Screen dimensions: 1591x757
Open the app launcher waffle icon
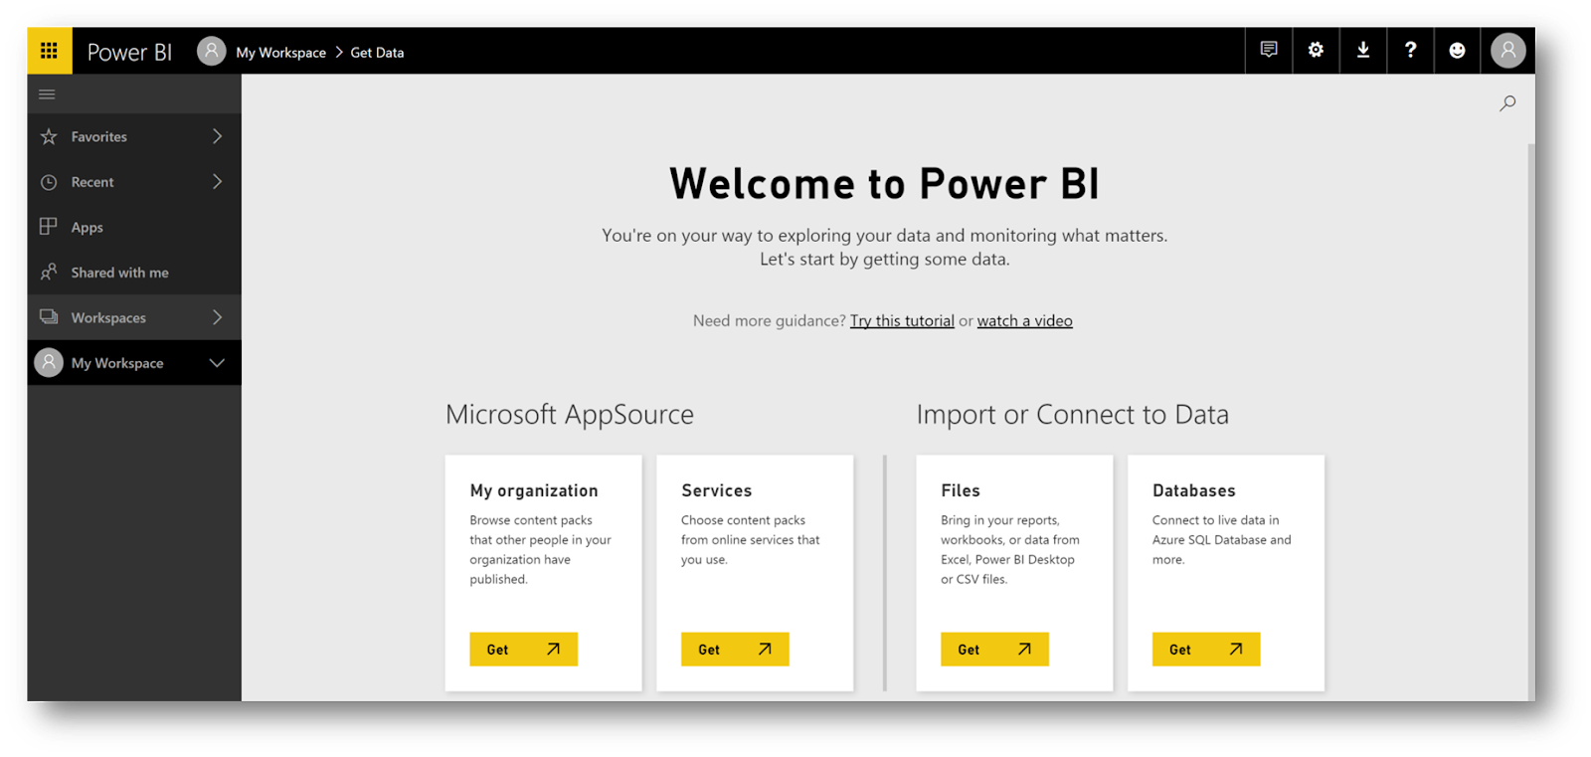coord(49,51)
